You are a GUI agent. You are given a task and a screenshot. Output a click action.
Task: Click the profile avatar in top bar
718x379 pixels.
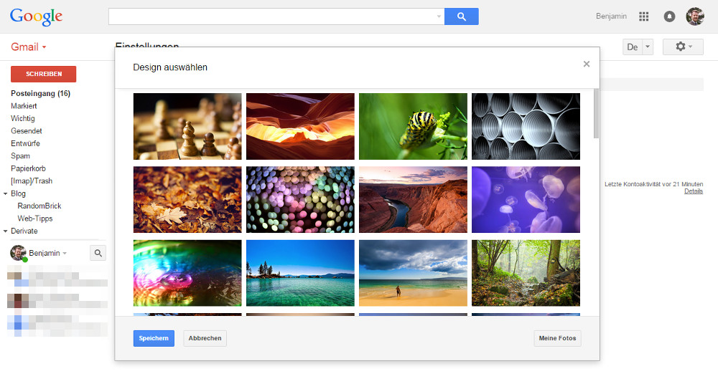click(x=694, y=16)
